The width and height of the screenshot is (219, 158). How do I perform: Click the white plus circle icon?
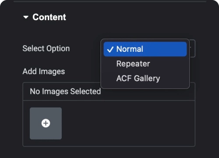pos(46,123)
